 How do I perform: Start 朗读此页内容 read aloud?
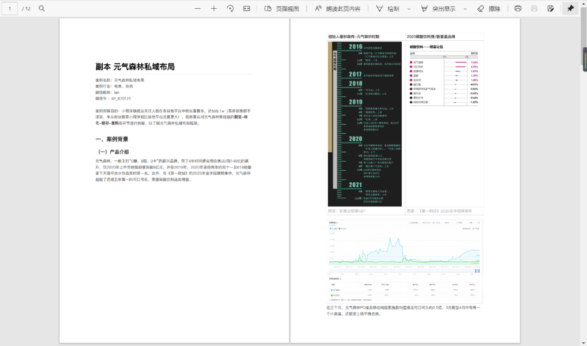tap(338, 8)
